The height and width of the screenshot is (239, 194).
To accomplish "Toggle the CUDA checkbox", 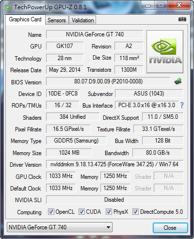I will click(81, 212).
